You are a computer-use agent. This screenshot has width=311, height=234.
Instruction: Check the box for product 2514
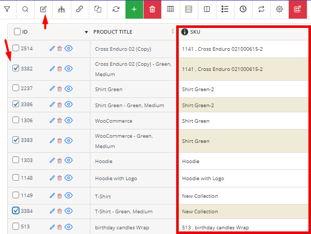pos(15,48)
